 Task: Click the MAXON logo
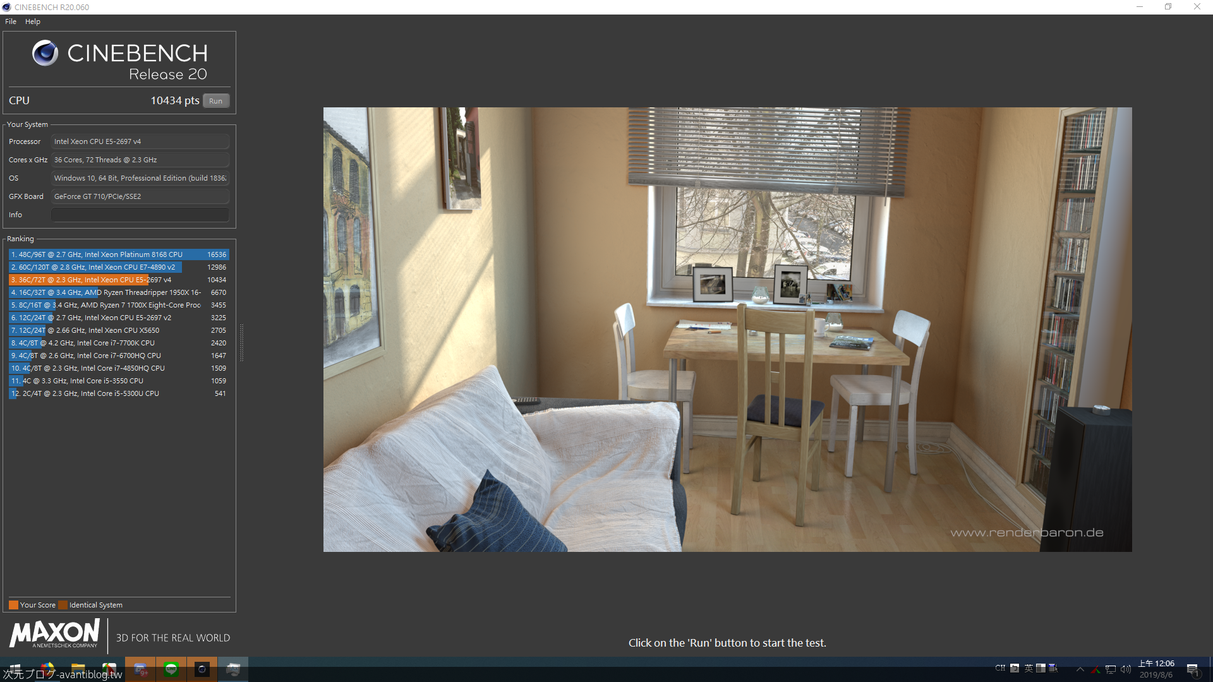(54, 633)
